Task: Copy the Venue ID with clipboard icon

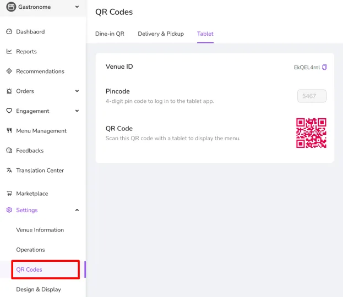Action: pos(324,67)
